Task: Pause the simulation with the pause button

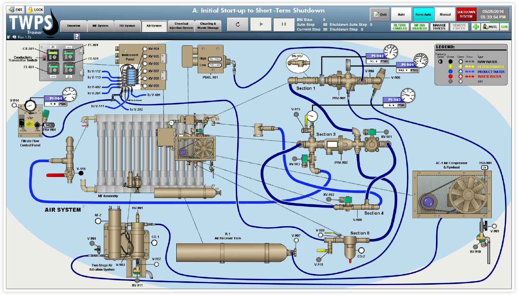Action: [x=283, y=24]
